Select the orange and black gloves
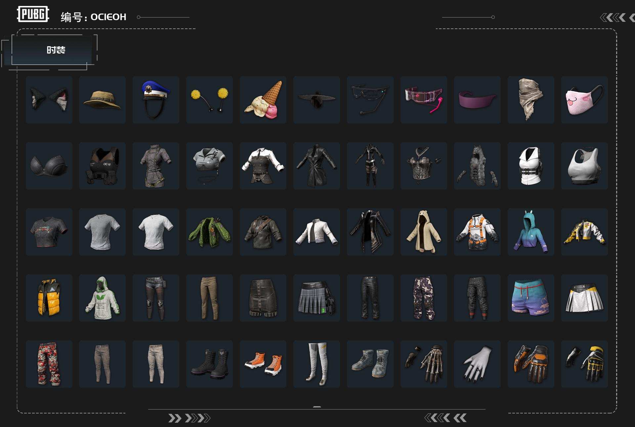 click(x=531, y=364)
